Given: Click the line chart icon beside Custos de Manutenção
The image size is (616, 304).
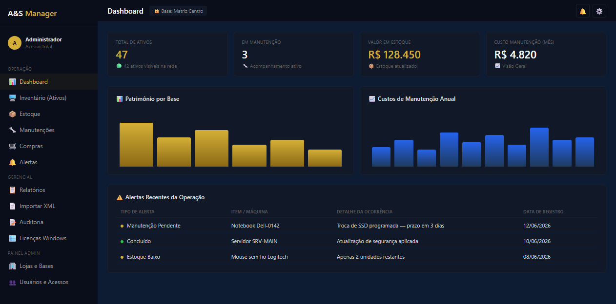Looking at the screenshot, I should [372, 99].
